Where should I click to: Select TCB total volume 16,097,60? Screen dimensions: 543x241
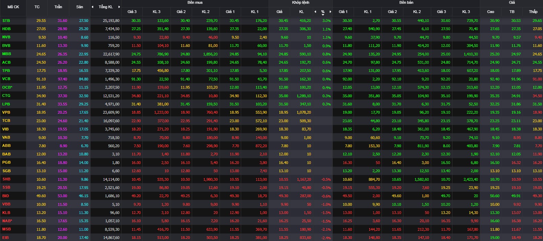[x=111, y=121]
